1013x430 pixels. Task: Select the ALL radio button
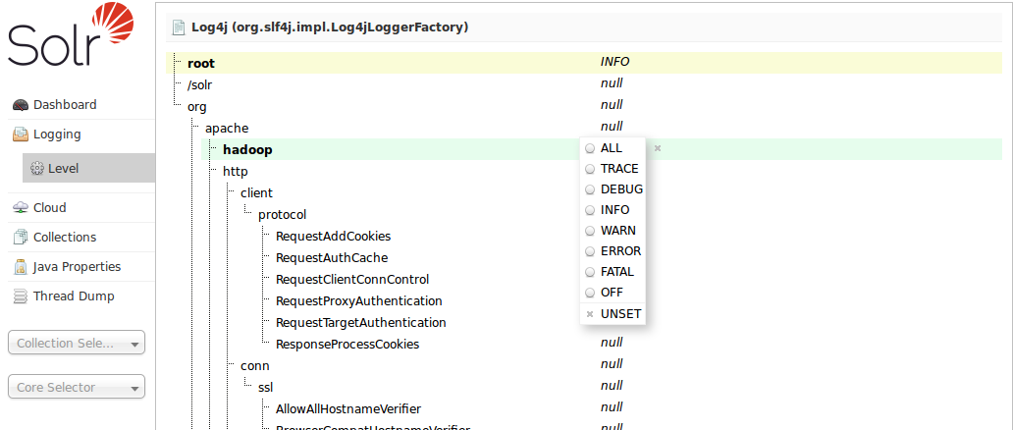tap(590, 148)
